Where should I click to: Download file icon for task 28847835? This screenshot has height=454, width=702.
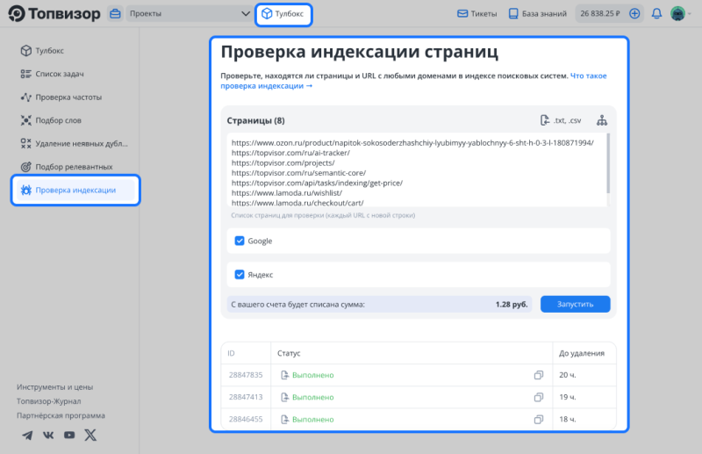(284, 375)
